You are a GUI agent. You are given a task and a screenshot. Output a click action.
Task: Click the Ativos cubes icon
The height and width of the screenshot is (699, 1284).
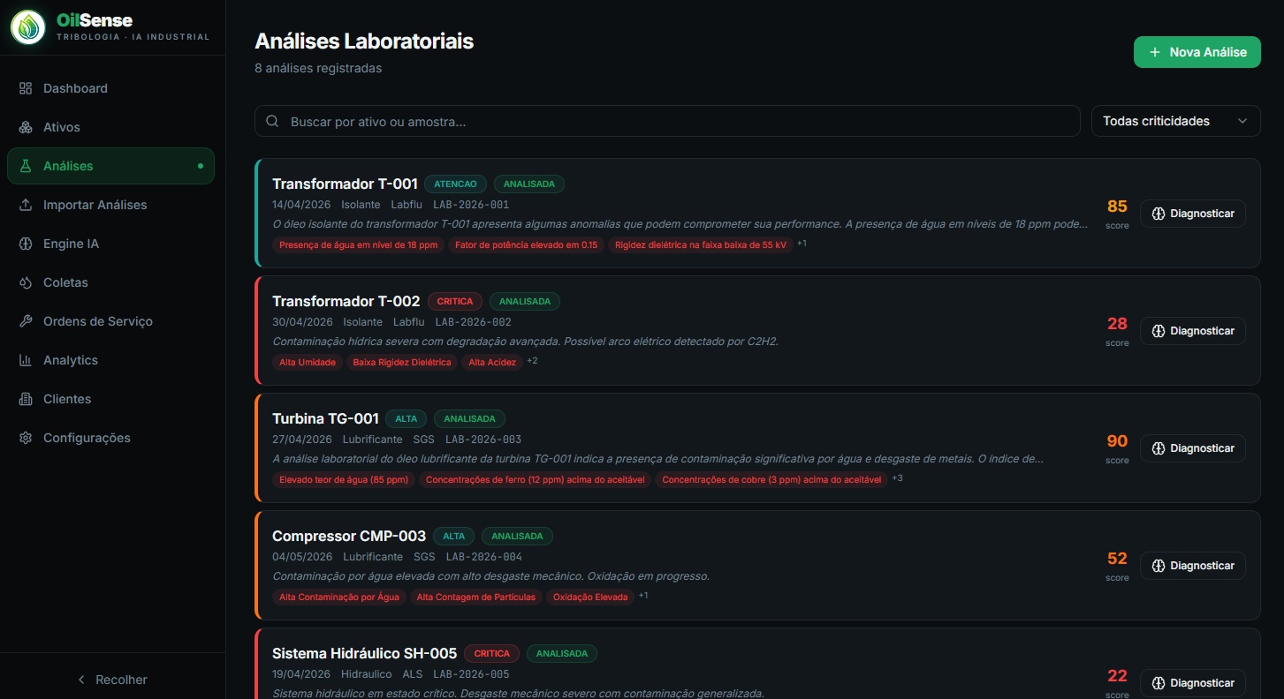tap(26, 127)
